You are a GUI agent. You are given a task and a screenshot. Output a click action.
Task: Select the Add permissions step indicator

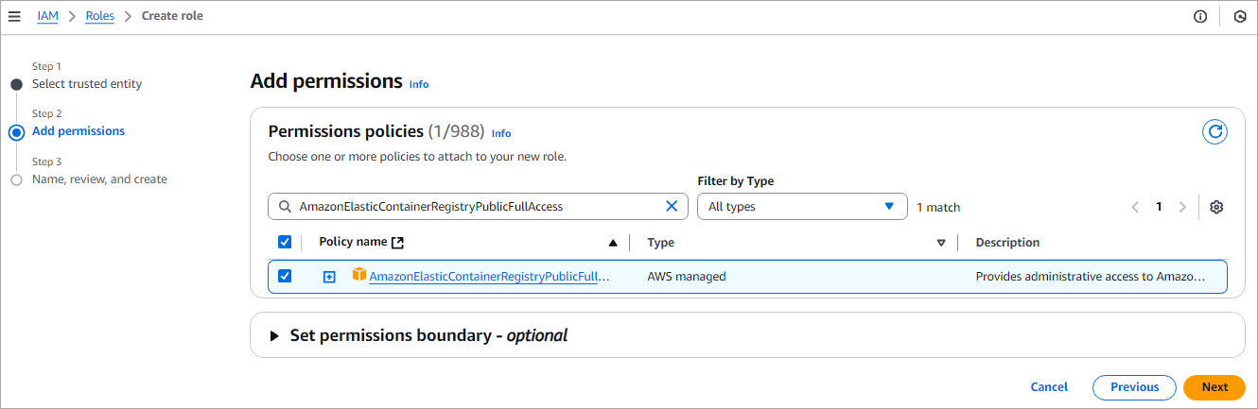tap(16, 132)
